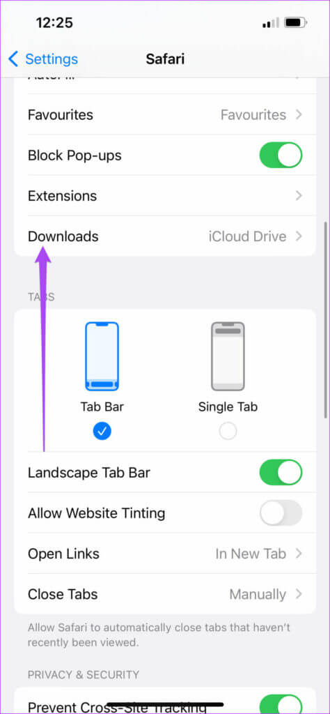The image size is (330, 714).
Task: Tap the Tab Bar blue checkmark
Action: [102, 431]
